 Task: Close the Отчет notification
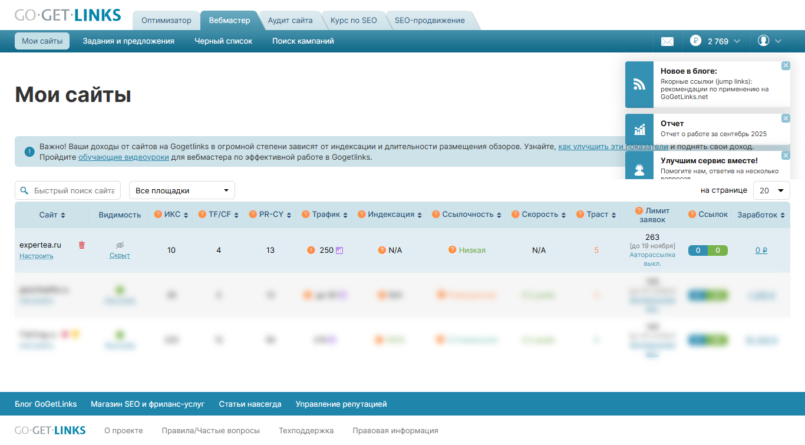(786, 118)
